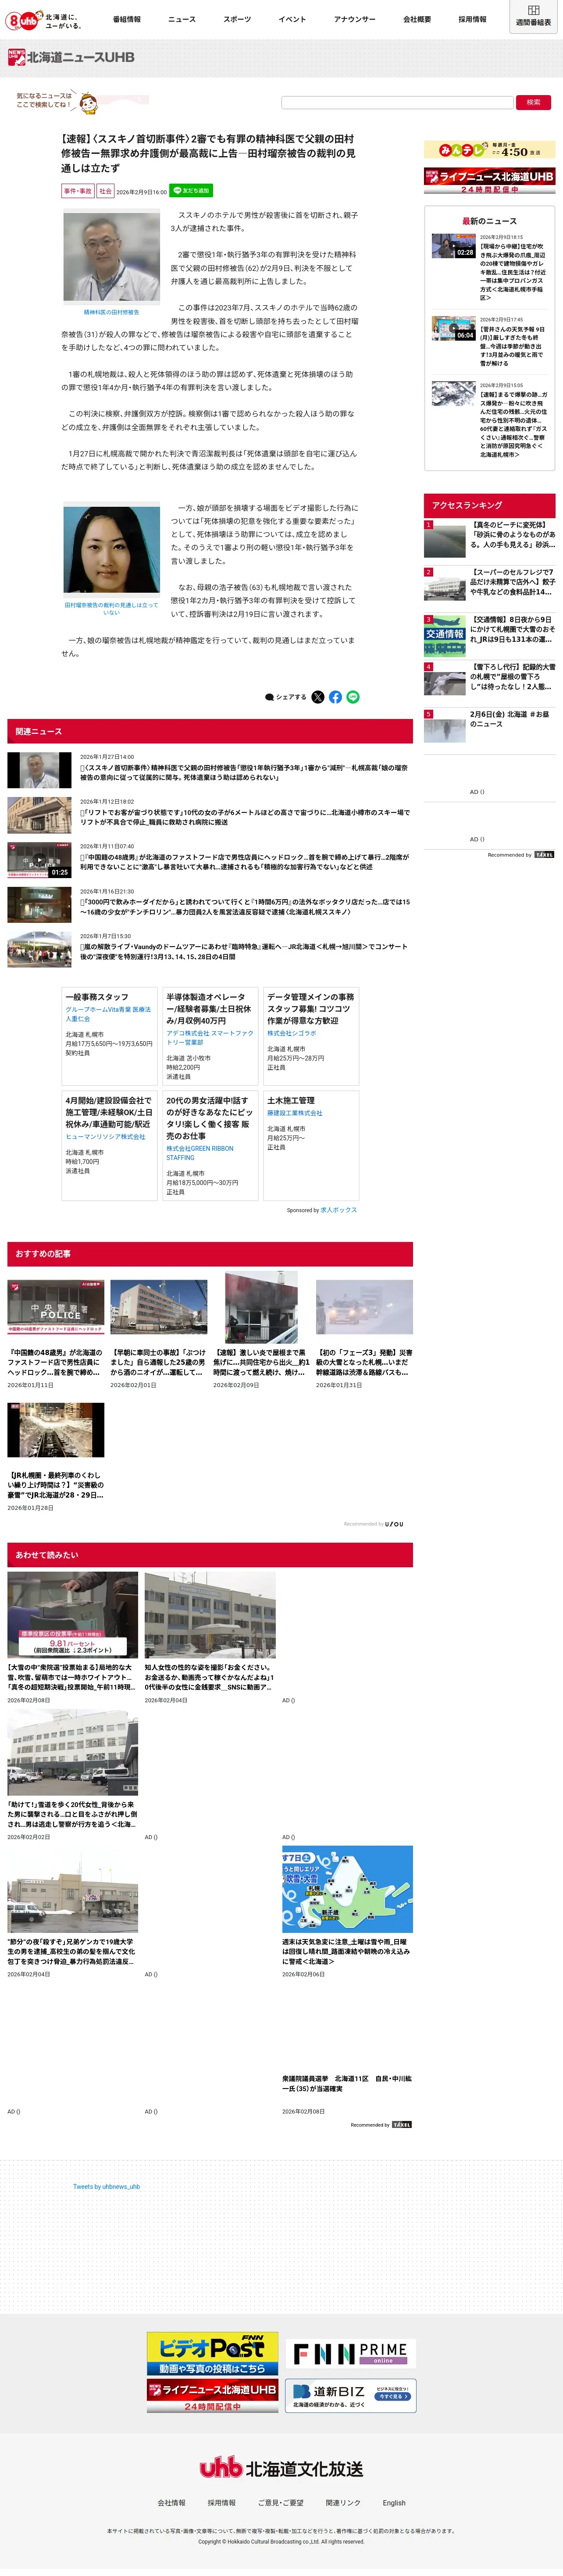Open 半導体製造オペレーター job listing

(210, 1037)
